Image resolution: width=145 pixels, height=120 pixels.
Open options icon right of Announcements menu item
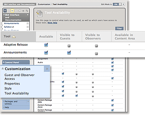click(28, 23)
